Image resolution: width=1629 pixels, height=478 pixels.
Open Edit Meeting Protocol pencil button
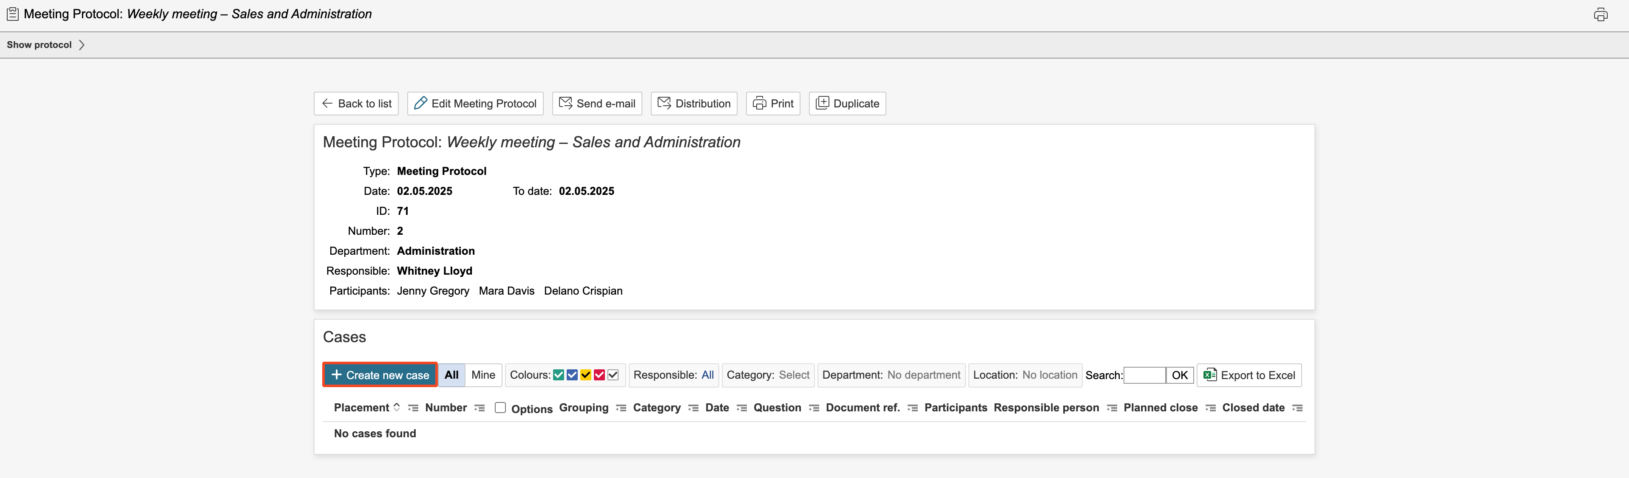click(x=475, y=104)
